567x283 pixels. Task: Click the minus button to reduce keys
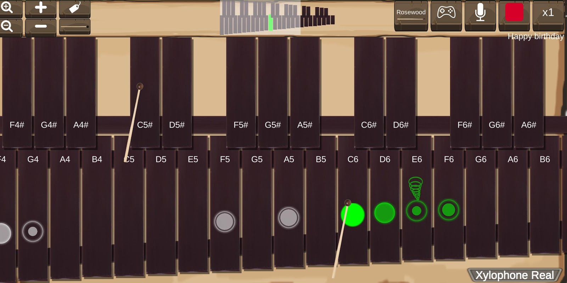coord(41,27)
